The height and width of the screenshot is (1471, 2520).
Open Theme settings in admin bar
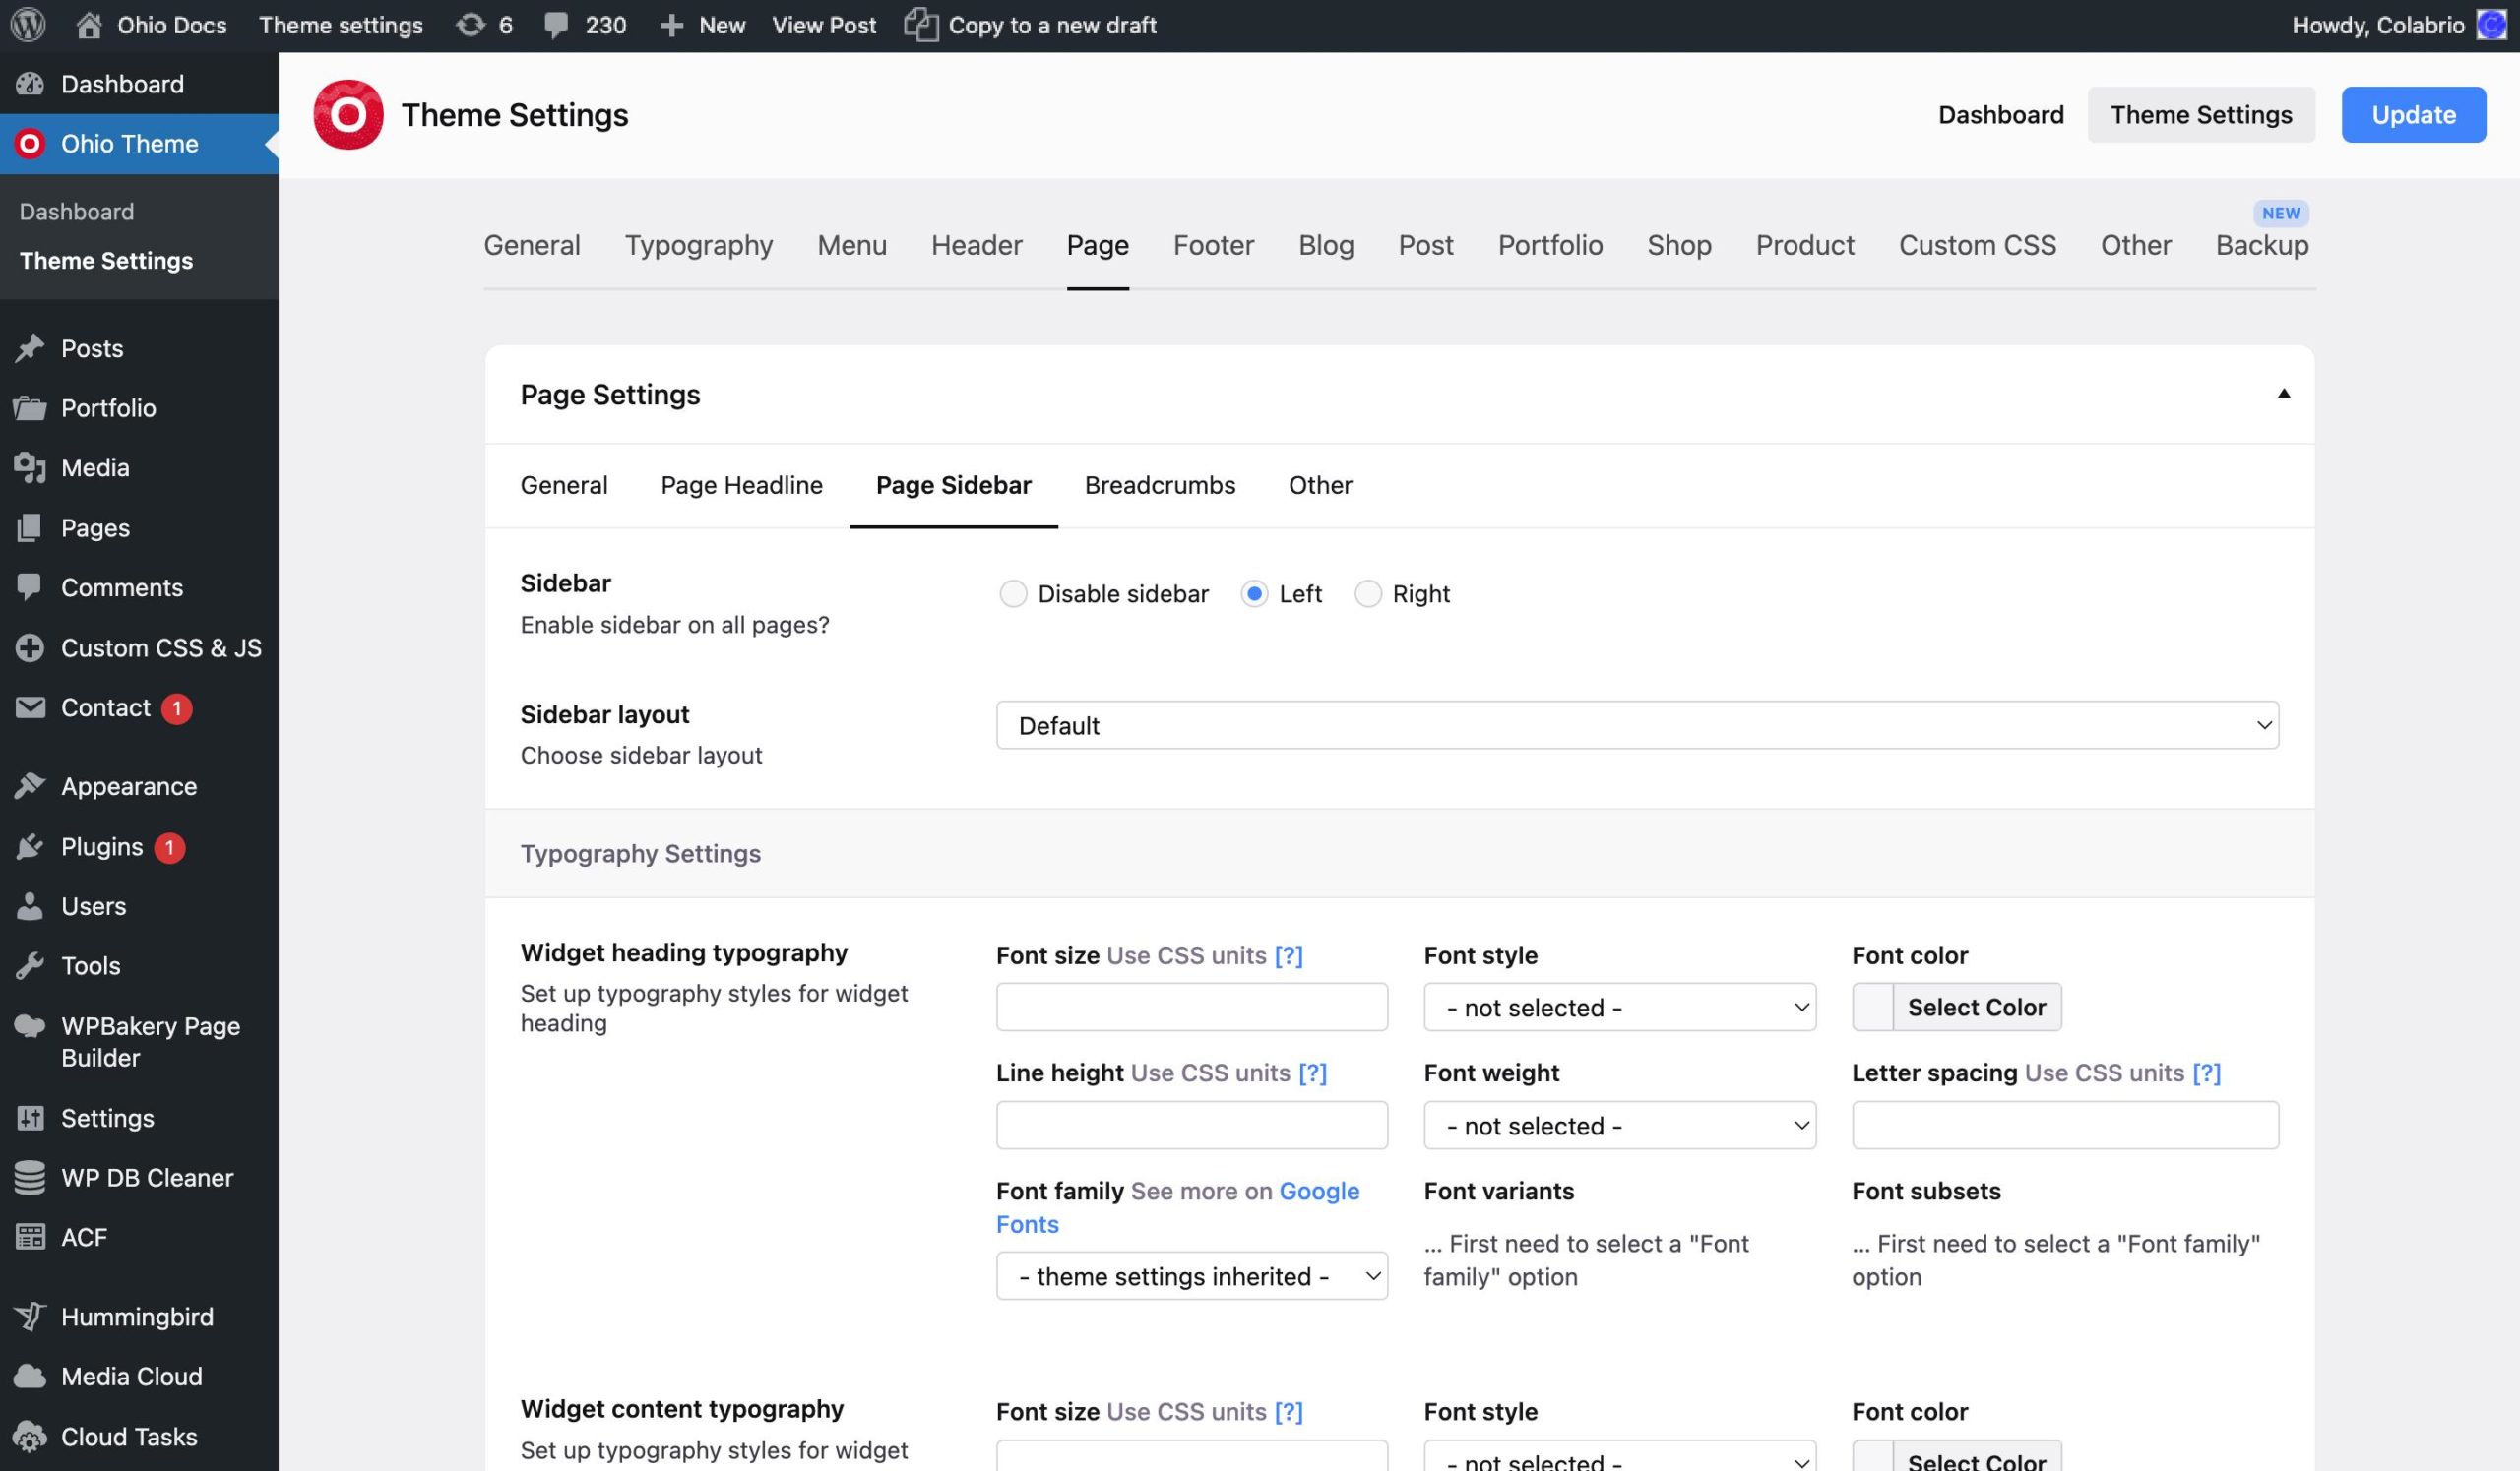pyautogui.click(x=341, y=26)
